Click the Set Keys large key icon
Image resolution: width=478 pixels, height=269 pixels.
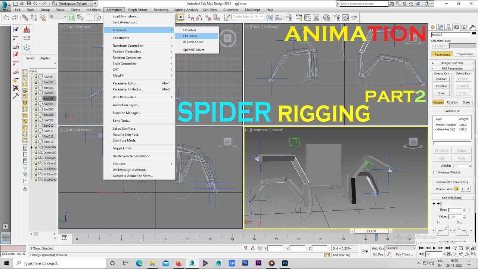365,251
